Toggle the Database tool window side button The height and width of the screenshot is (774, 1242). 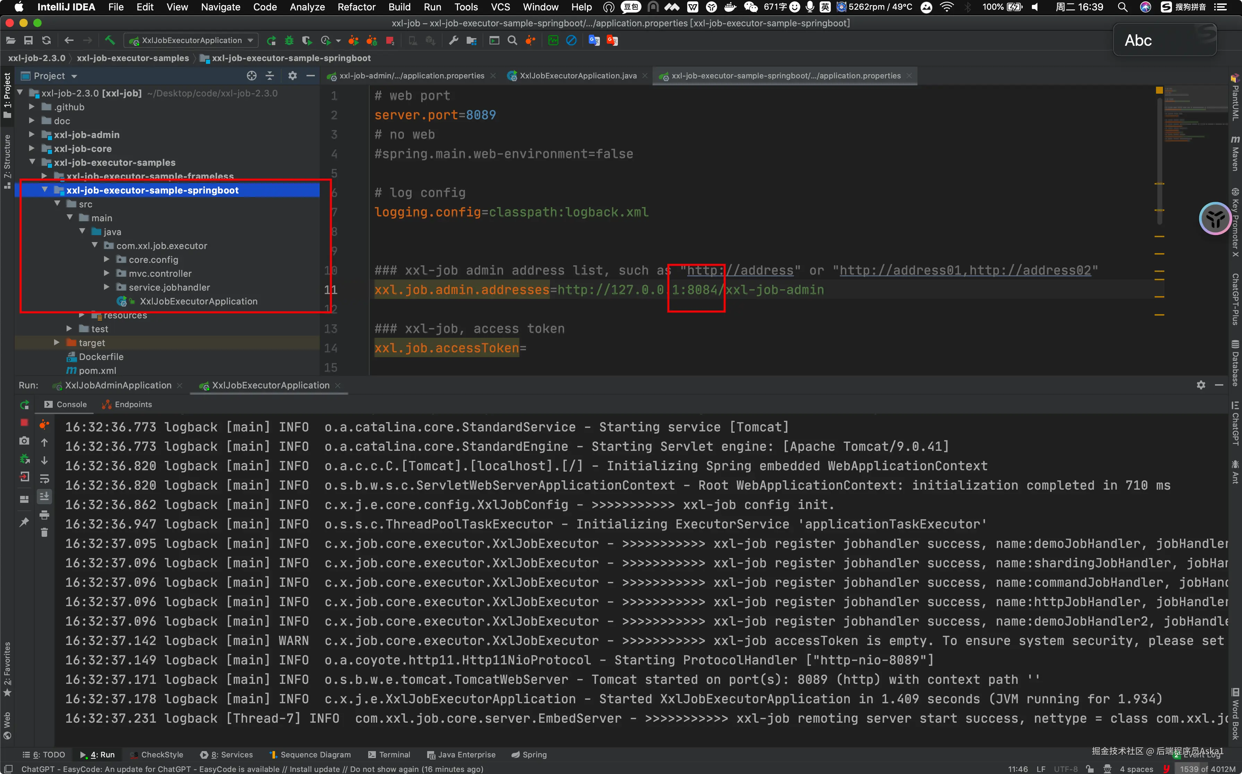[x=1235, y=362]
